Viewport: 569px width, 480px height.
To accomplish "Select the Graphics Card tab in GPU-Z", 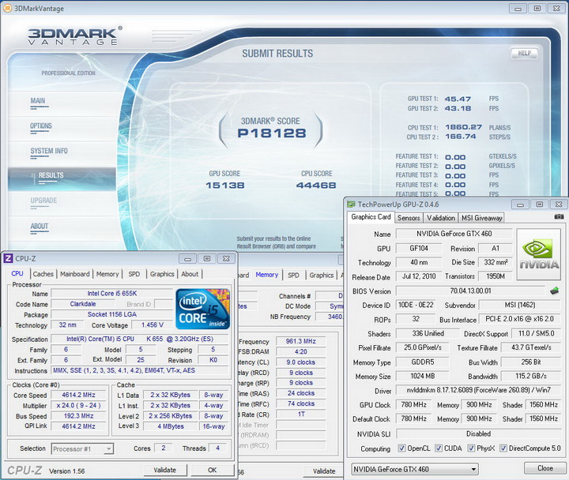I will [371, 217].
